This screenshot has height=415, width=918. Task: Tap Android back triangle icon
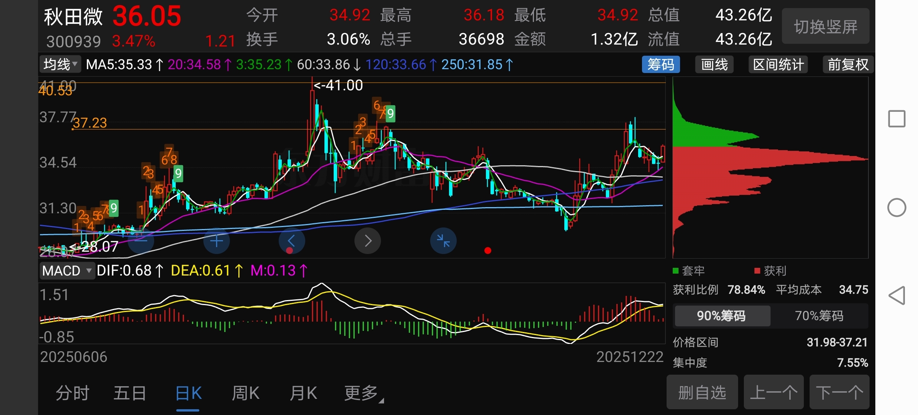click(896, 295)
